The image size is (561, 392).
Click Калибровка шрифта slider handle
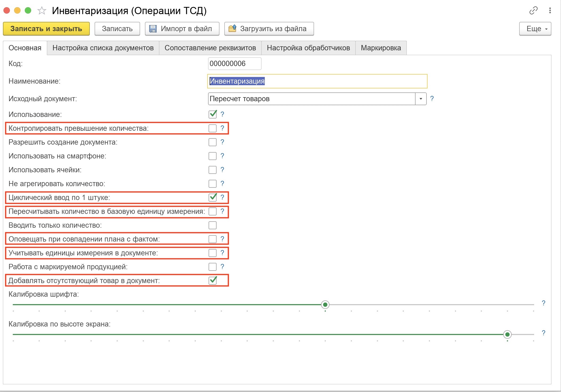coord(325,304)
